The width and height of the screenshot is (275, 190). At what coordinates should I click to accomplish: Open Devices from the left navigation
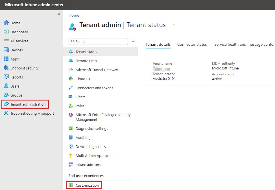(x=17, y=50)
